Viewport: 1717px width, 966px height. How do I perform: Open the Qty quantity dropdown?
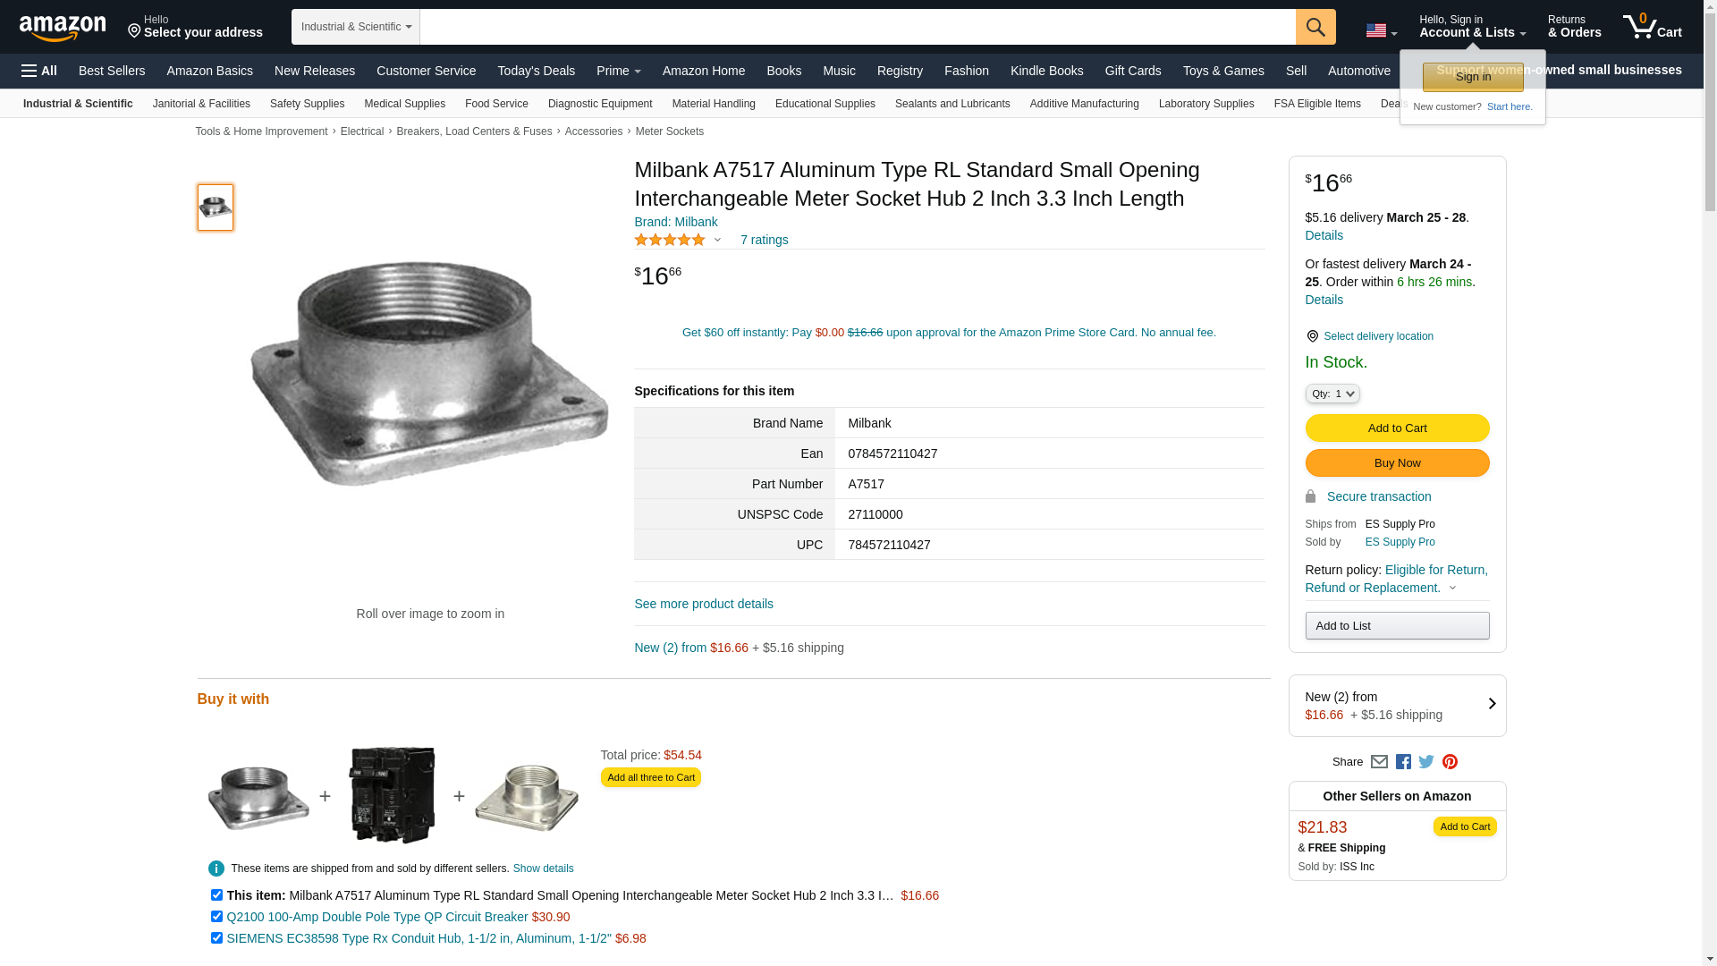(1332, 394)
